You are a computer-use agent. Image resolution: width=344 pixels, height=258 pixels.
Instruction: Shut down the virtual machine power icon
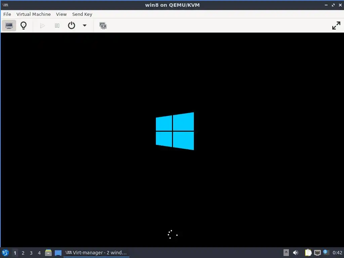[72, 26]
